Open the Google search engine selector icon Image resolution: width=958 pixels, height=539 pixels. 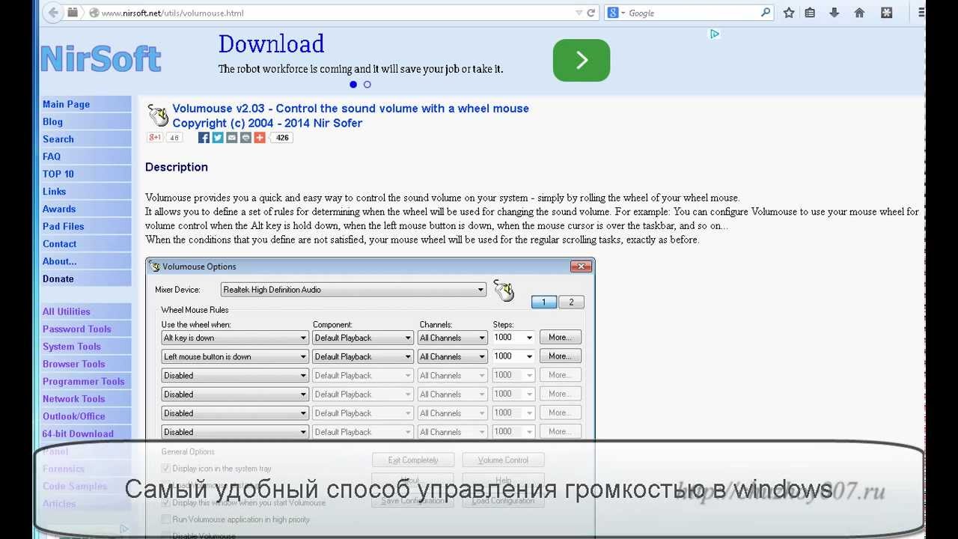tap(615, 13)
